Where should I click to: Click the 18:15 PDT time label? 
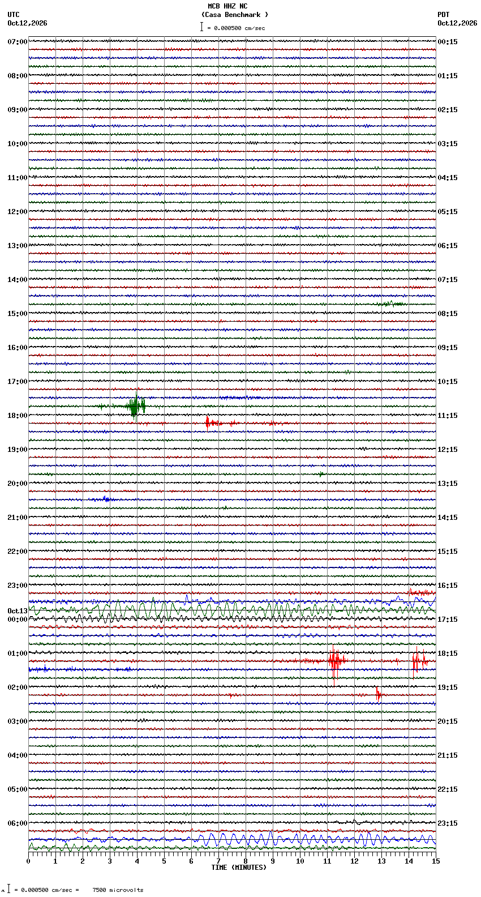tap(448, 653)
